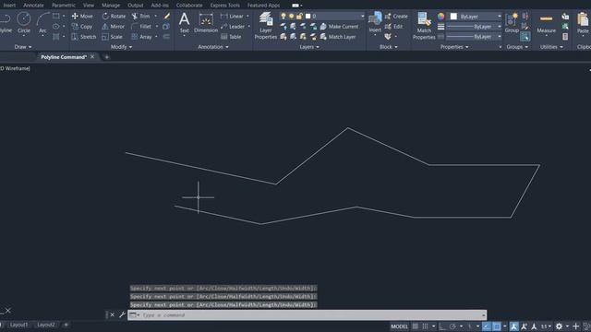
Task: Expand the Modify panel
Action: pos(121,47)
